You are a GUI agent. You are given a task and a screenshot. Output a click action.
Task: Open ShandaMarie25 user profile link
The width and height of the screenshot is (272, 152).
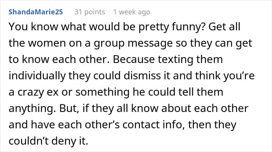tap(36, 12)
